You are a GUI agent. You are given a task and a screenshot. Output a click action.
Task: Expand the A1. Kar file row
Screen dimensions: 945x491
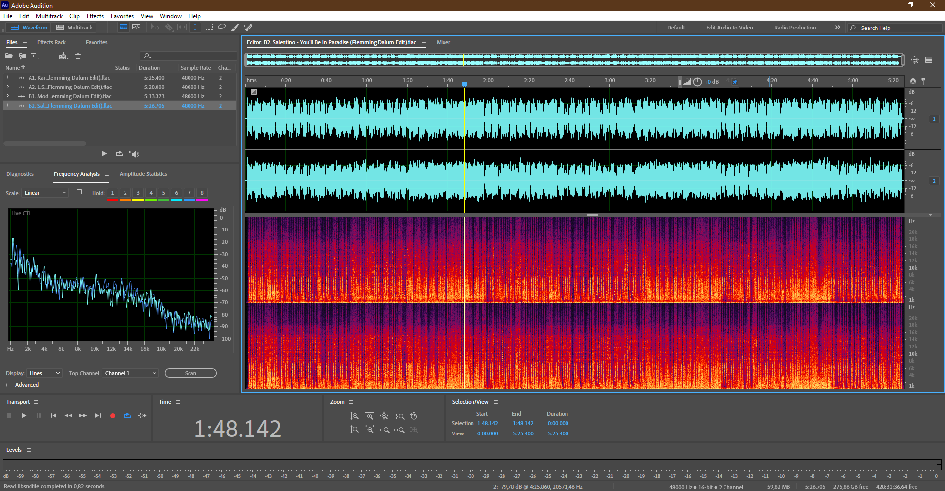click(x=8, y=78)
